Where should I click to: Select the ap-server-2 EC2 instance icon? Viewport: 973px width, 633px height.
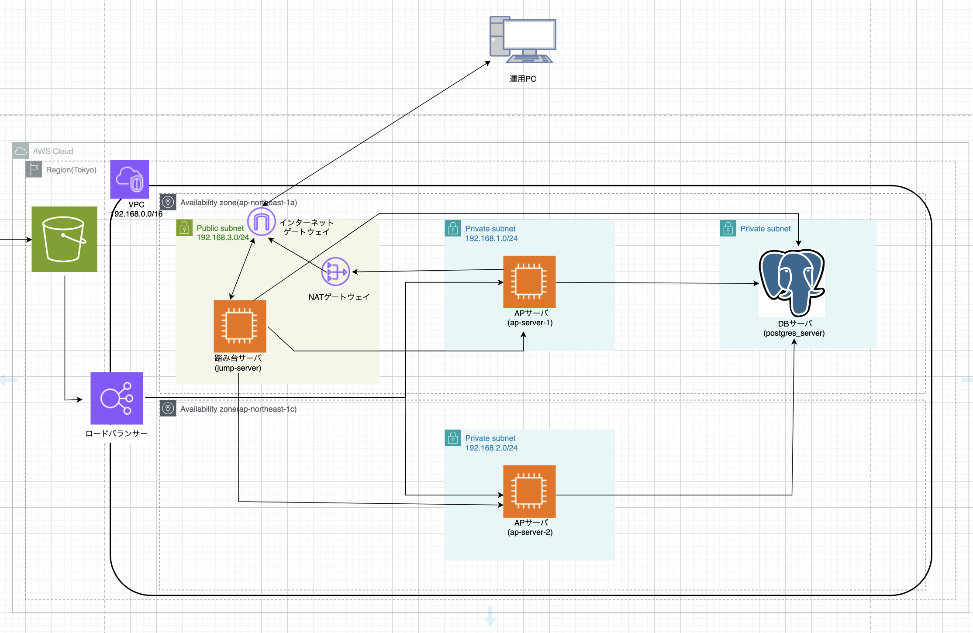[x=529, y=492]
